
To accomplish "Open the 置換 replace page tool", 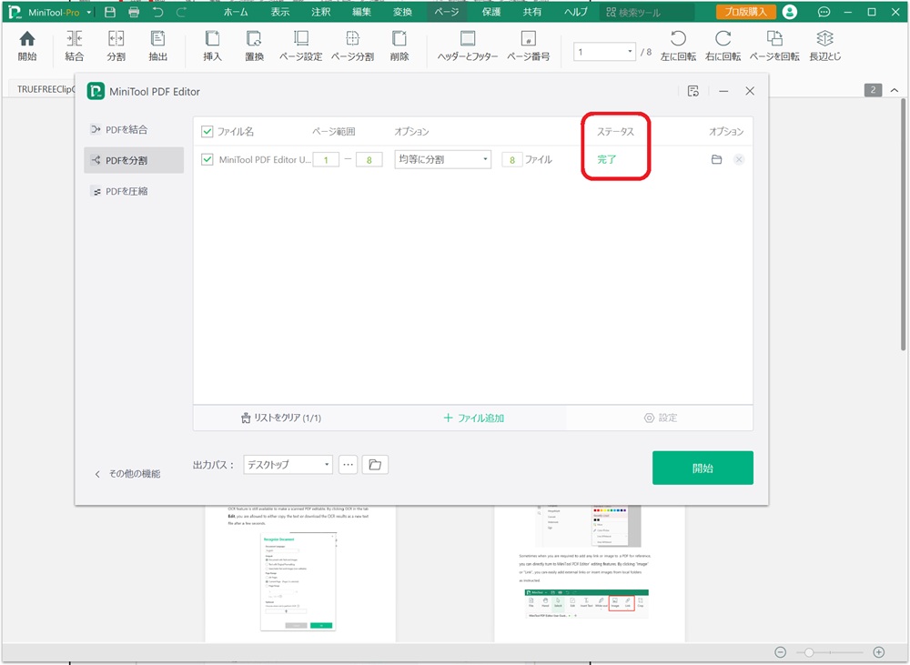I will [x=254, y=45].
